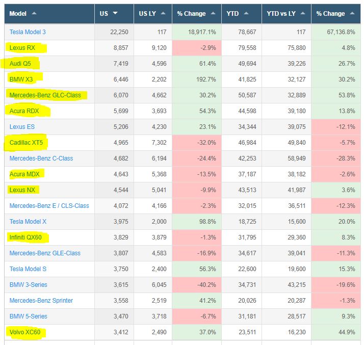Screen dimensions: 364x345
Task: Select the 67,136.8% change cell
Action: (x=335, y=32)
